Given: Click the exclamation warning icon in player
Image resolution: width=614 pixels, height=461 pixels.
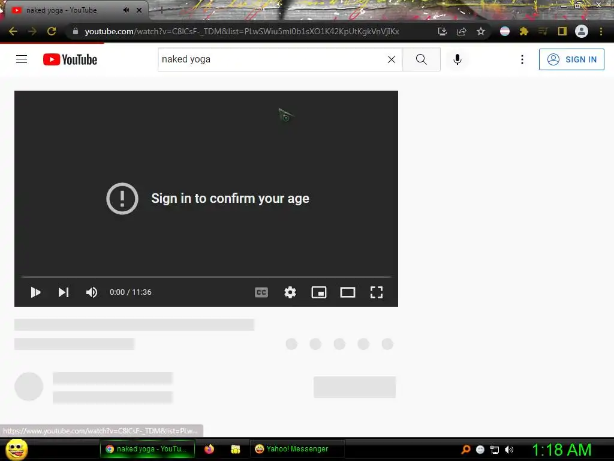Looking at the screenshot, I should pyautogui.click(x=122, y=198).
